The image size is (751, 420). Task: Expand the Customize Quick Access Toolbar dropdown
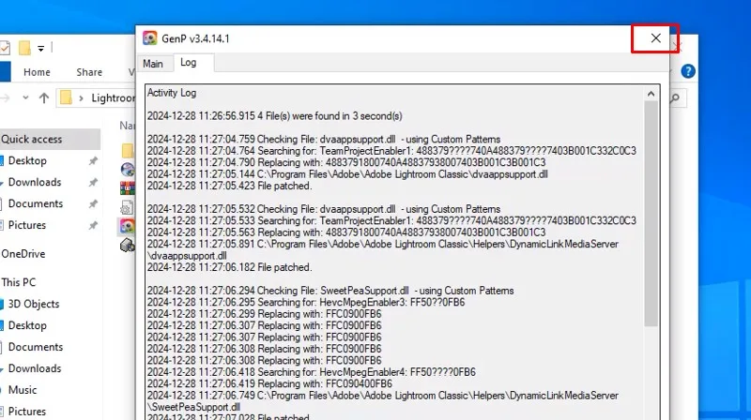pos(41,47)
